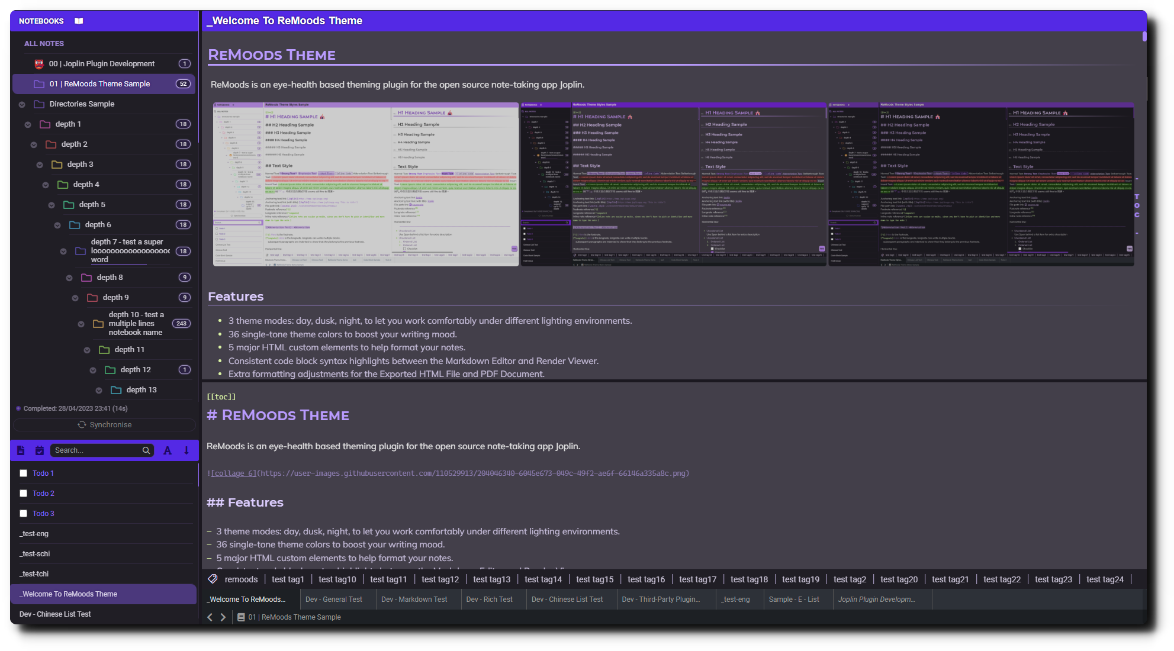Toggle sort order arrow icon
This screenshot has width=1174, height=651.
(186, 450)
